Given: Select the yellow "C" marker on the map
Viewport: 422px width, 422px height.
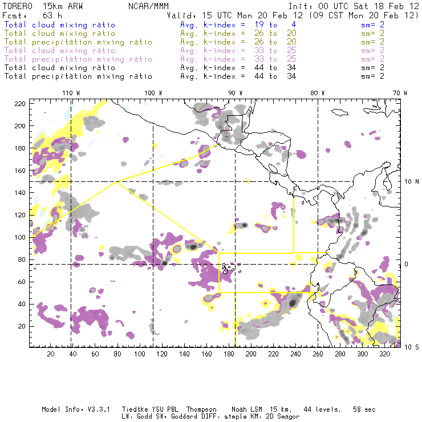Looking at the screenshot, I should tap(266, 217).
